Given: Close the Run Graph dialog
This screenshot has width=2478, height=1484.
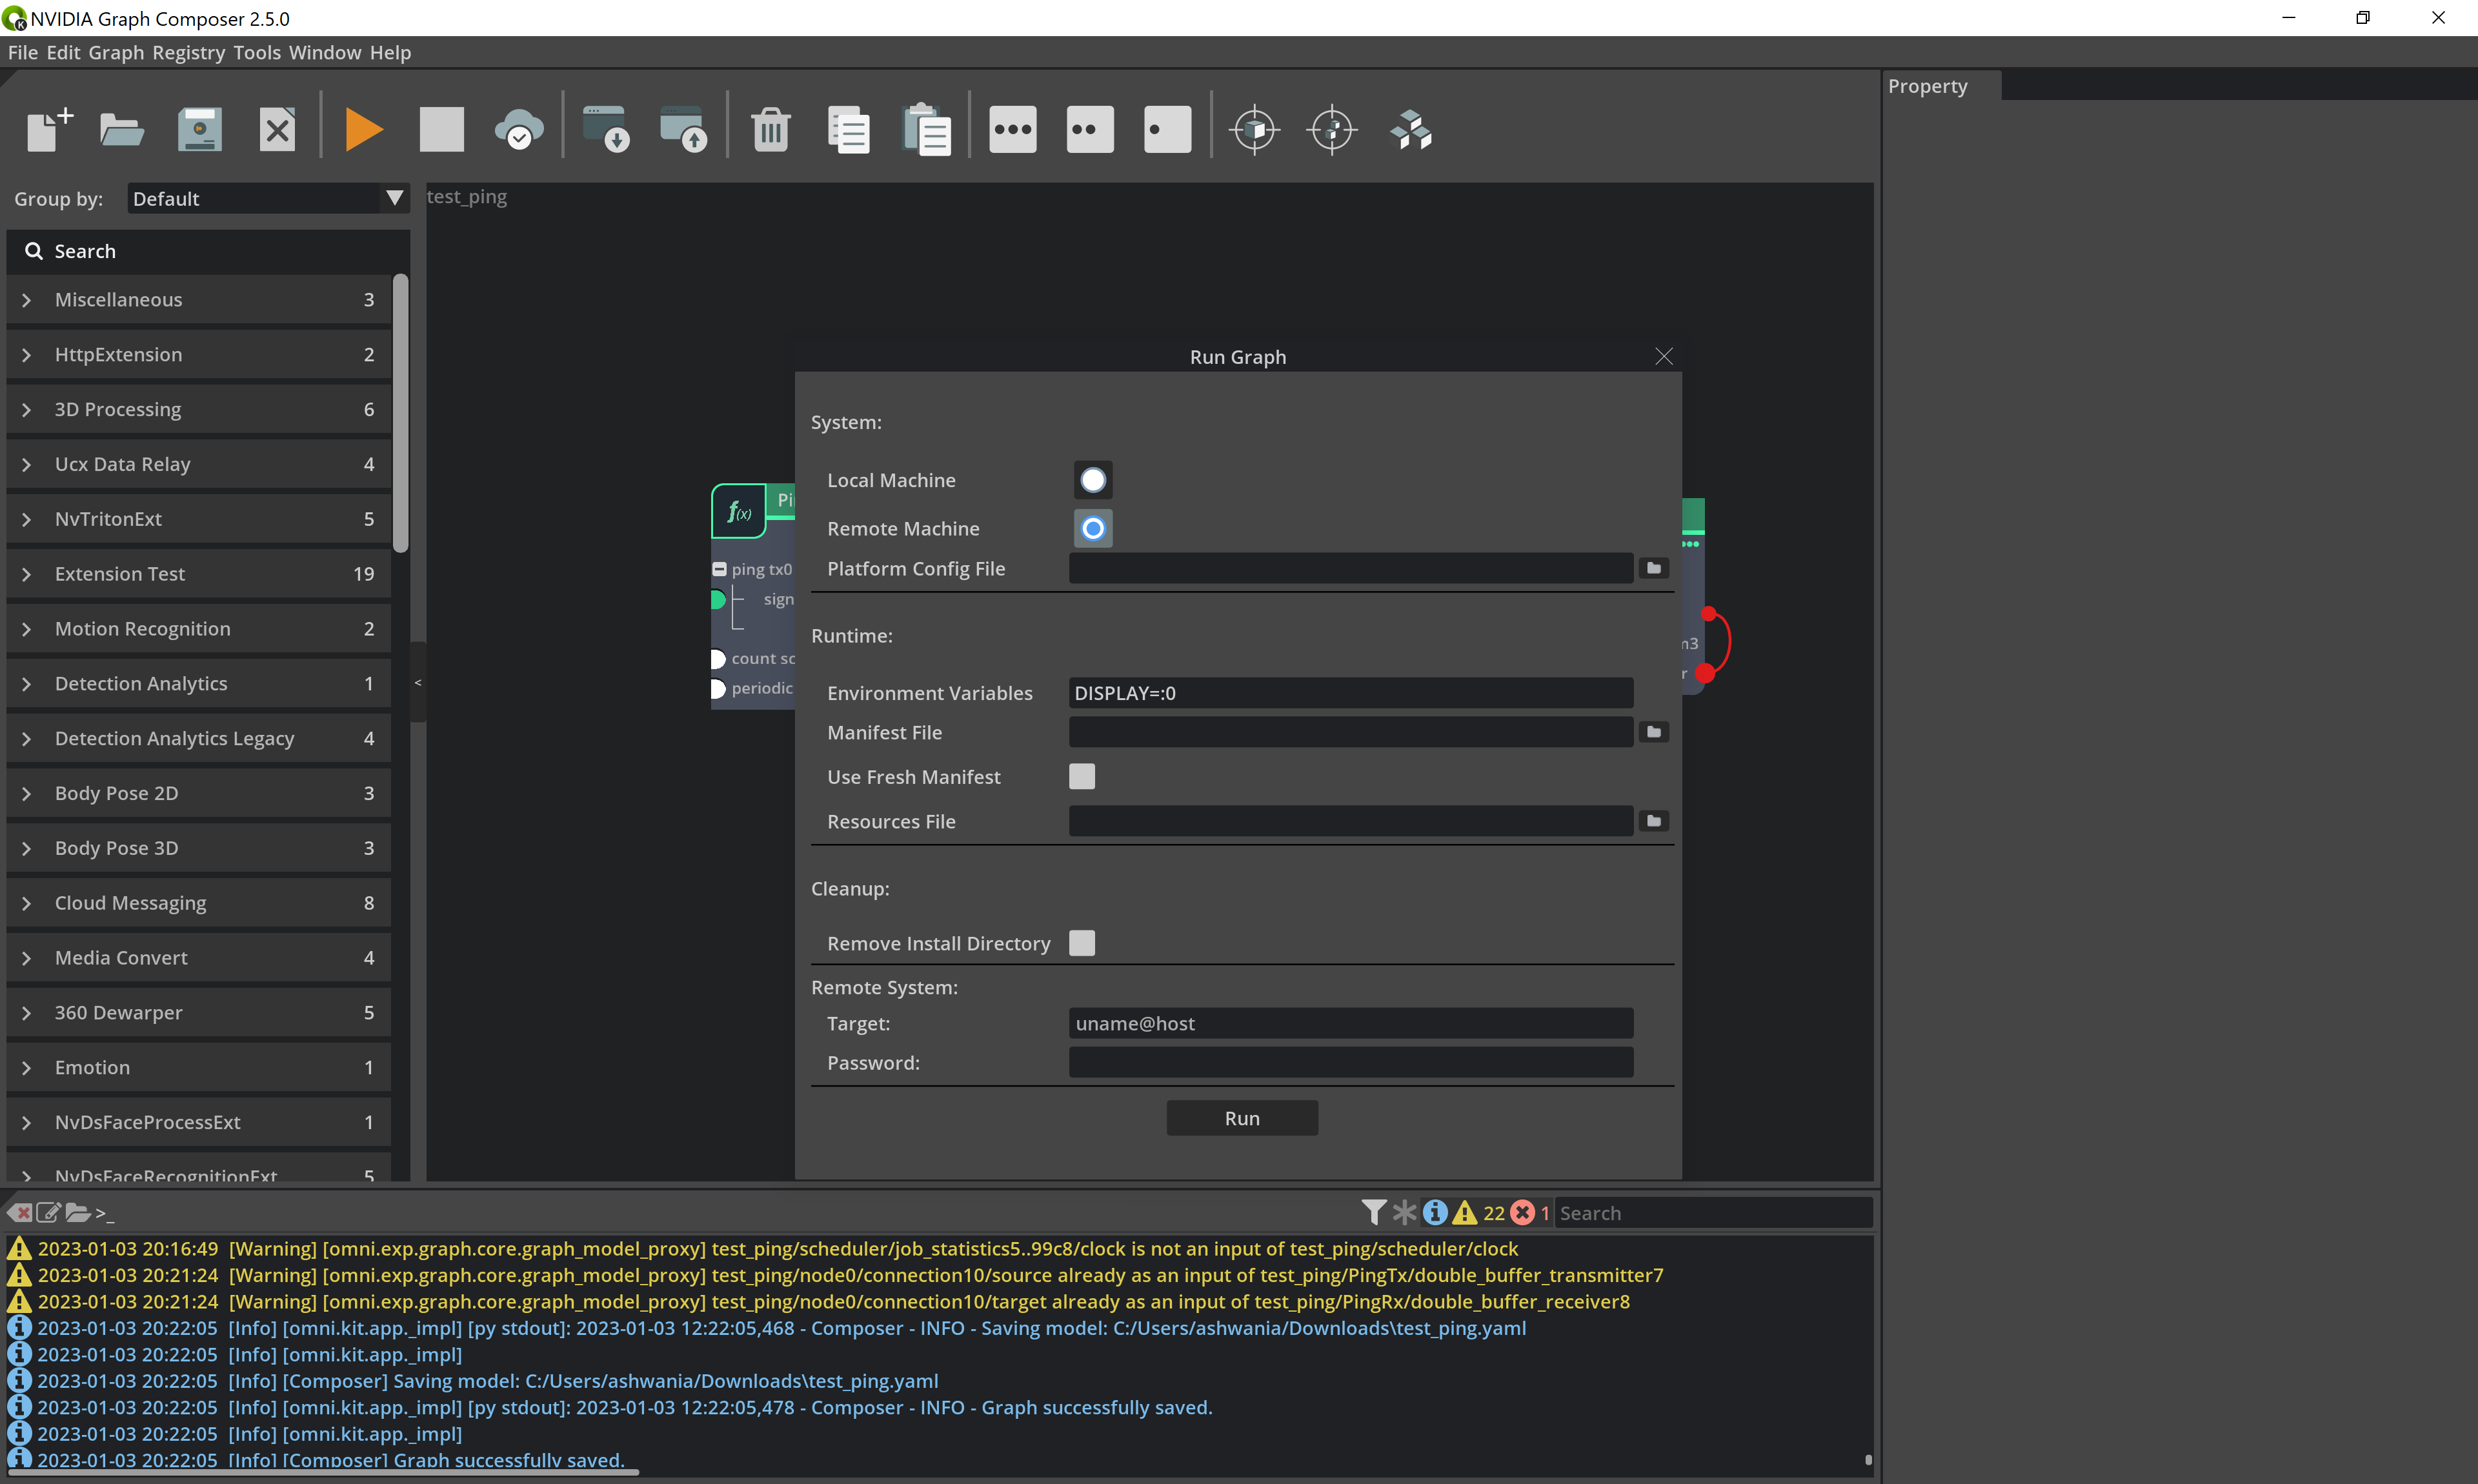Looking at the screenshot, I should pos(1664,357).
